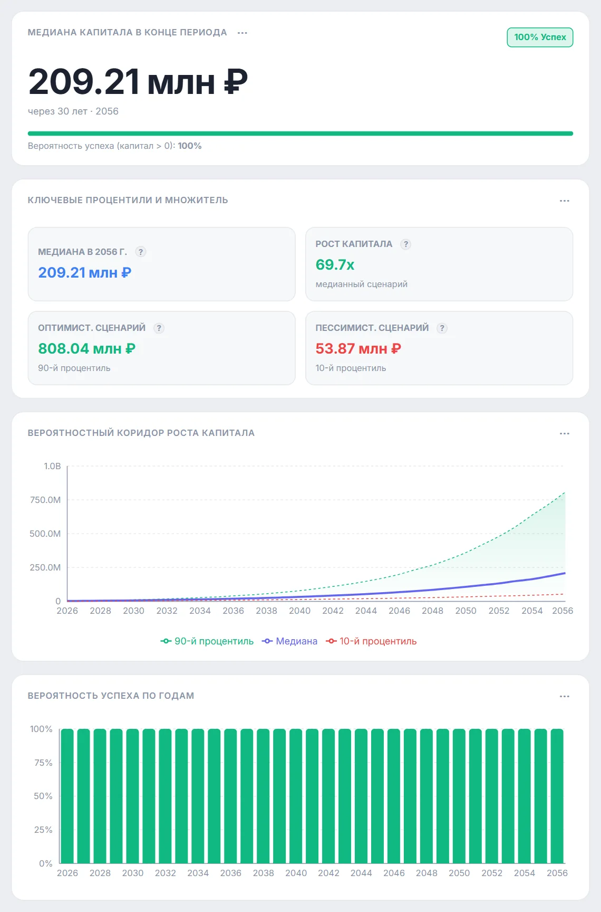The width and height of the screenshot is (601, 912).
Task: Click the 69.7x capital growth value
Action: (335, 265)
